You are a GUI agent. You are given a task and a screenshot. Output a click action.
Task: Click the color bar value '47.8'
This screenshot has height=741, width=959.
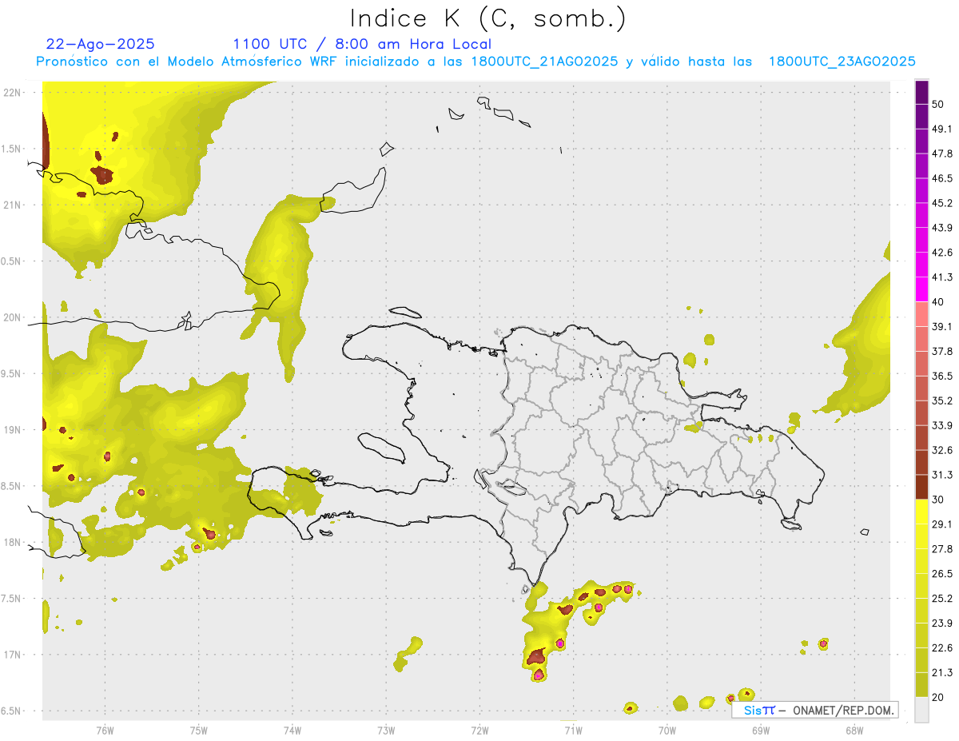942,153
